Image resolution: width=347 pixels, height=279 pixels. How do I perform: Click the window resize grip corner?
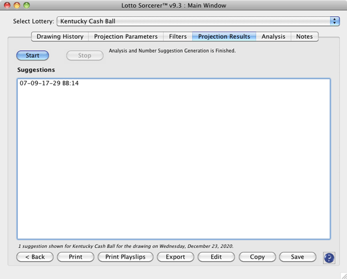pyautogui.click(x=342, y=275)
